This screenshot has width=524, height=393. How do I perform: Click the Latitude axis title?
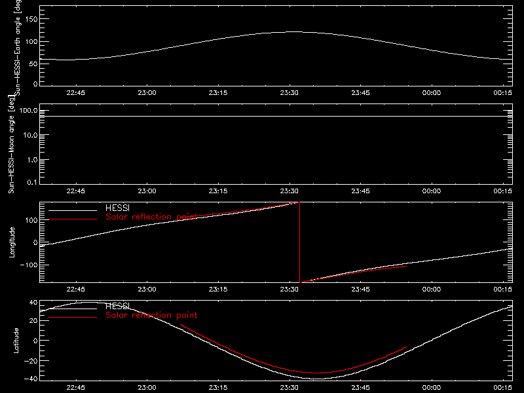[16, 341]
